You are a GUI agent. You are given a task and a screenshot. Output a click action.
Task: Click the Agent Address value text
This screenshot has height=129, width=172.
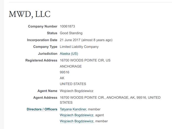coord(110,100)
